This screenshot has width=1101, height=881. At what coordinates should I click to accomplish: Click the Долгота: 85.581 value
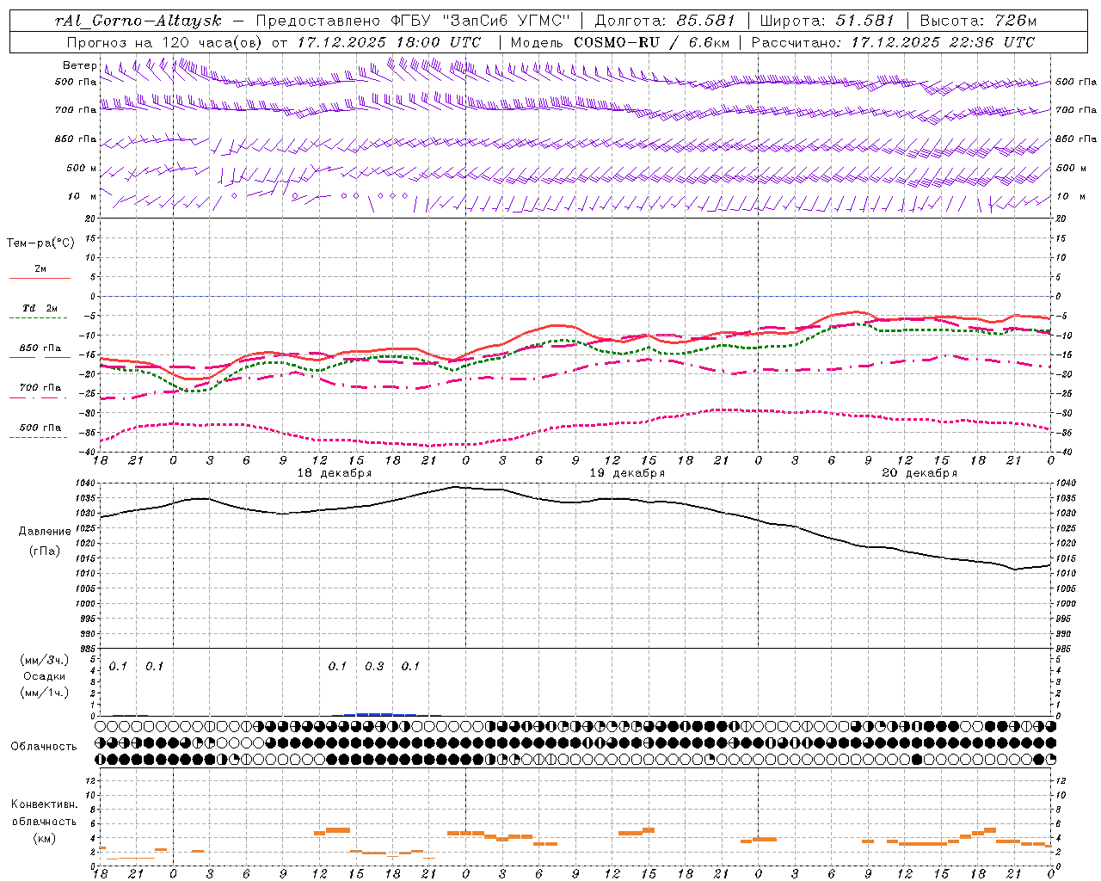click(666, 21)
